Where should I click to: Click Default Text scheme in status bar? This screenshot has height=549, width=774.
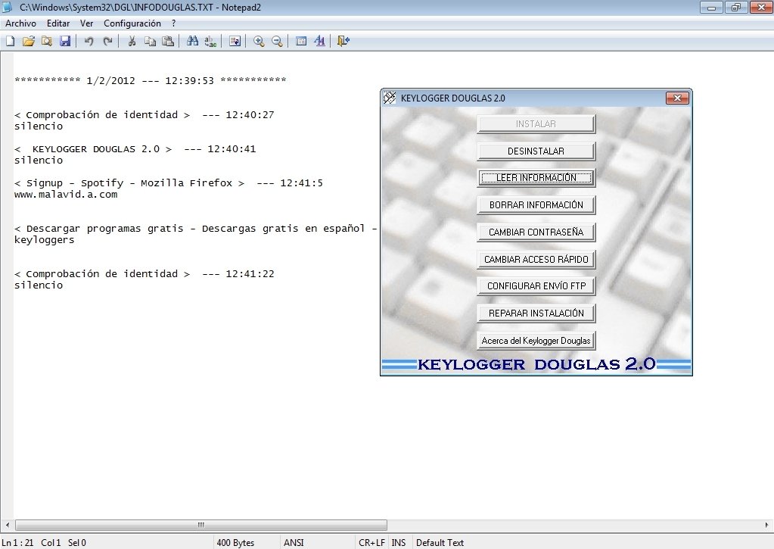[x=440, y=543]
